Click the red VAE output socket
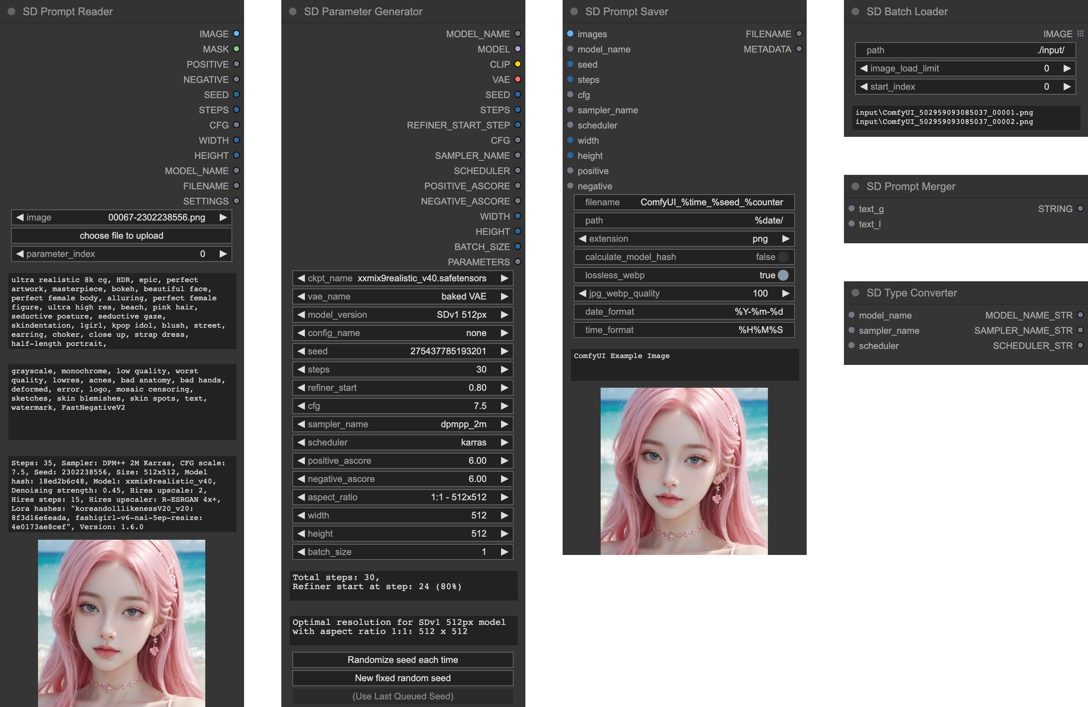The height and width of the screenshot is (707, 1088). [x=517, y=79]
